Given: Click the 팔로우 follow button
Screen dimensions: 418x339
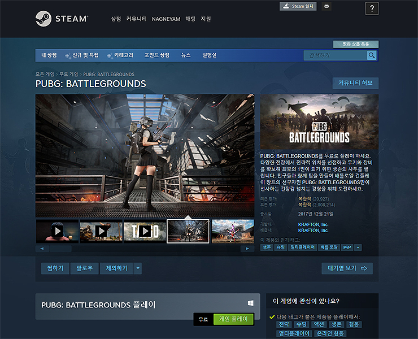Looking at the screenshot, I should click(x=85, y=268).
